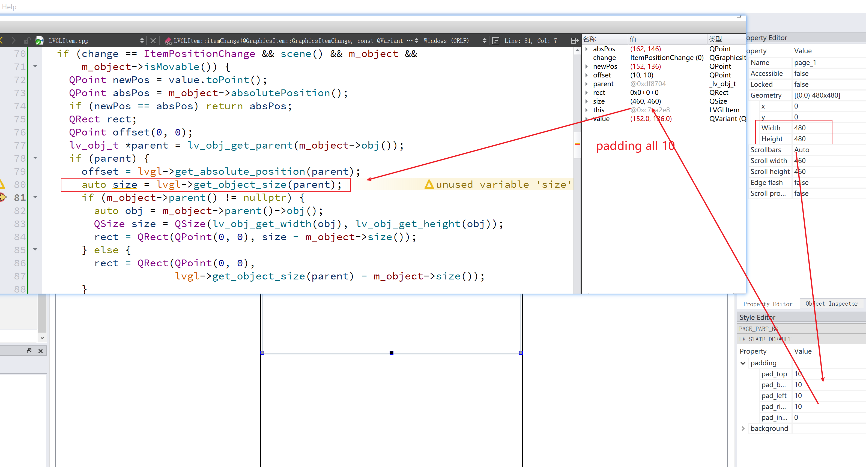866x467 pixels.
Task: Click the function symbol icon before LVGLItem::itemChange
Action: pos(168,41)
